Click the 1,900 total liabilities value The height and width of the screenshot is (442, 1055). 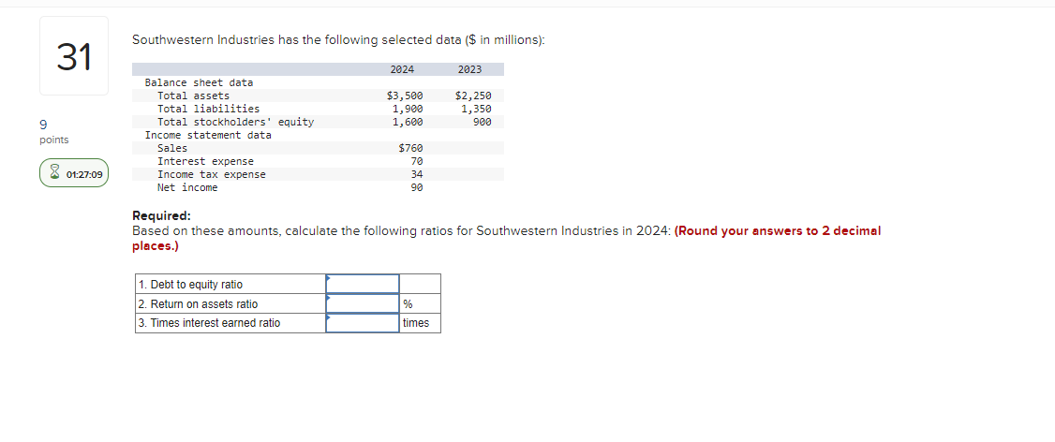coord(408,109)
